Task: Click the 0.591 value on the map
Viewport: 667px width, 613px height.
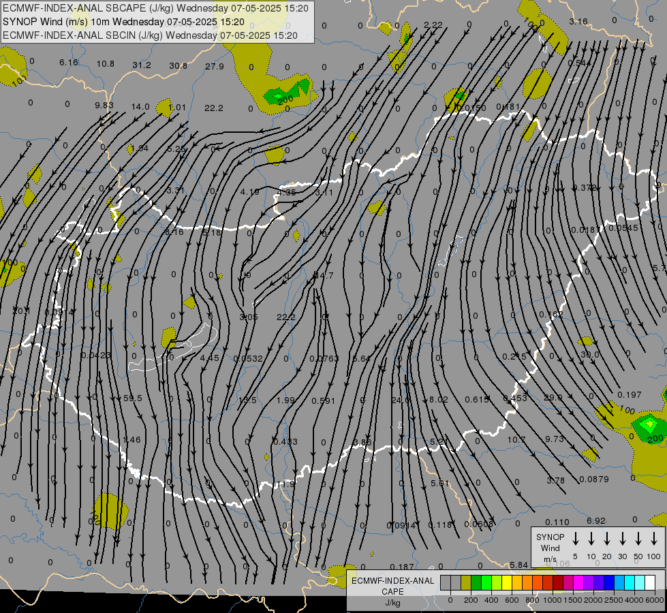Action: (324, 400)
